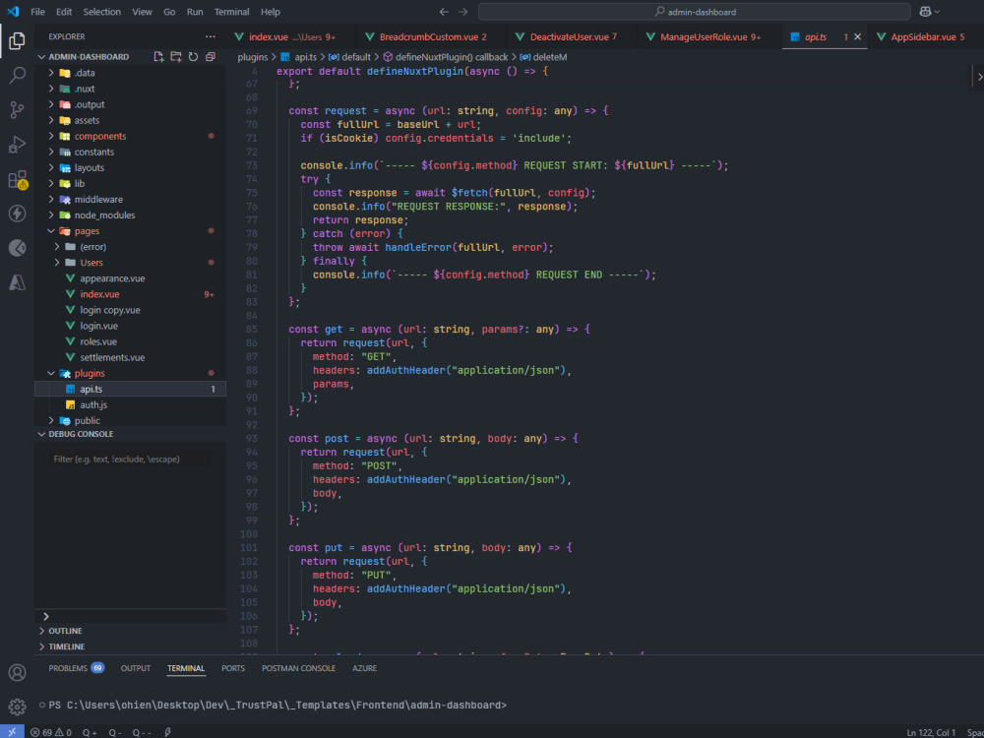
Task: Go back with the navigation arrow
Action: point(444,12)
